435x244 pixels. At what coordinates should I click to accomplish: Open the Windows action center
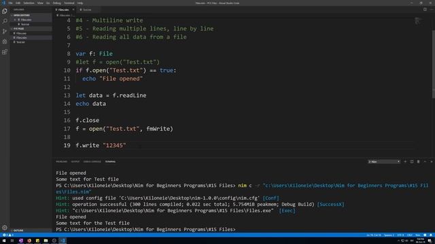tap(430, 241)
